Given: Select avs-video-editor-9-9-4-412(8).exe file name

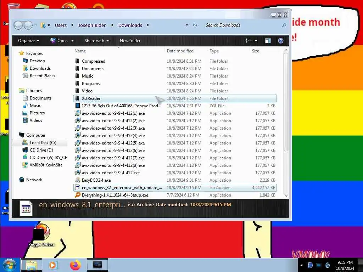Looking at the screenshot, I should click(x=113, y=165).
